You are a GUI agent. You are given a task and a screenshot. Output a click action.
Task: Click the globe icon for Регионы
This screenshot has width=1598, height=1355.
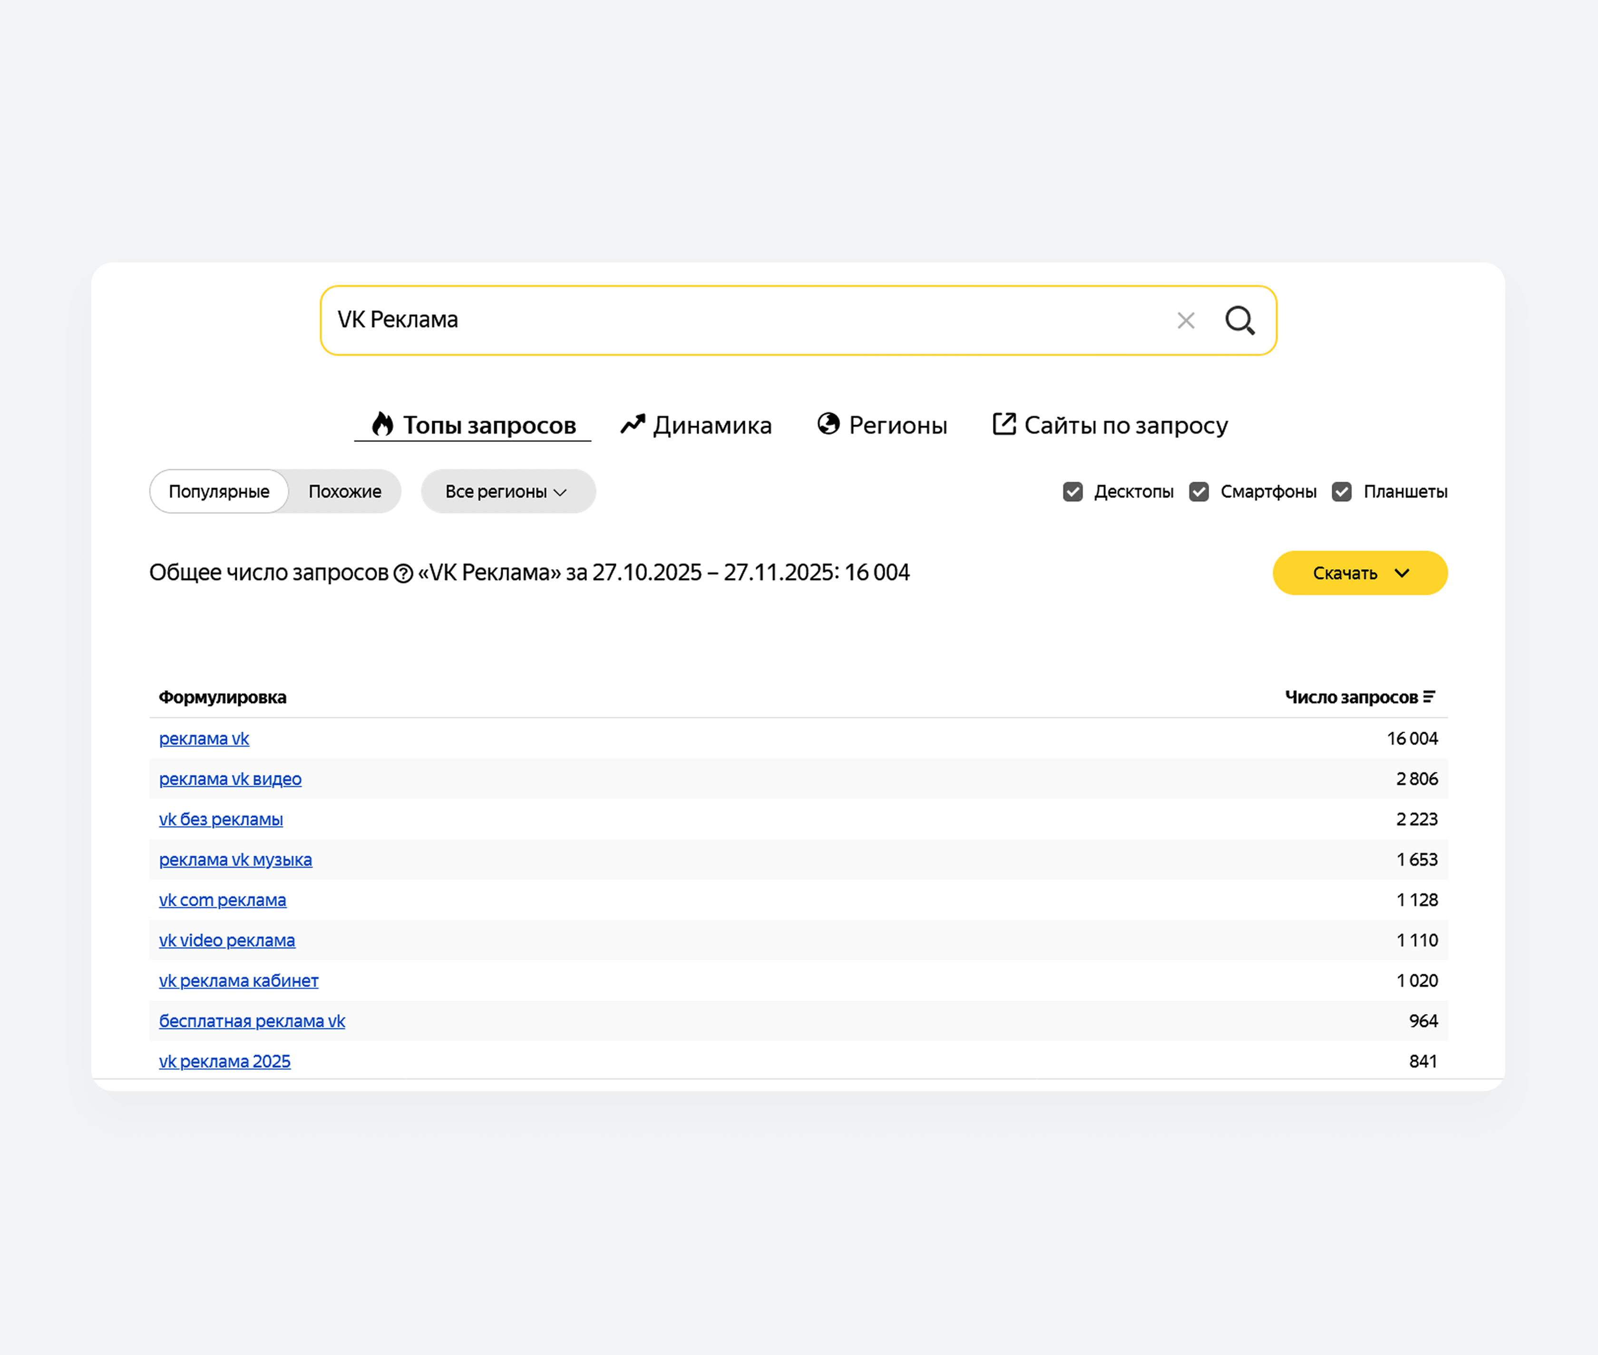[x=828, y=424]
